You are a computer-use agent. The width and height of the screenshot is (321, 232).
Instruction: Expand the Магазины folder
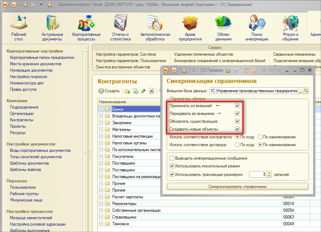(x=101, y=129)
